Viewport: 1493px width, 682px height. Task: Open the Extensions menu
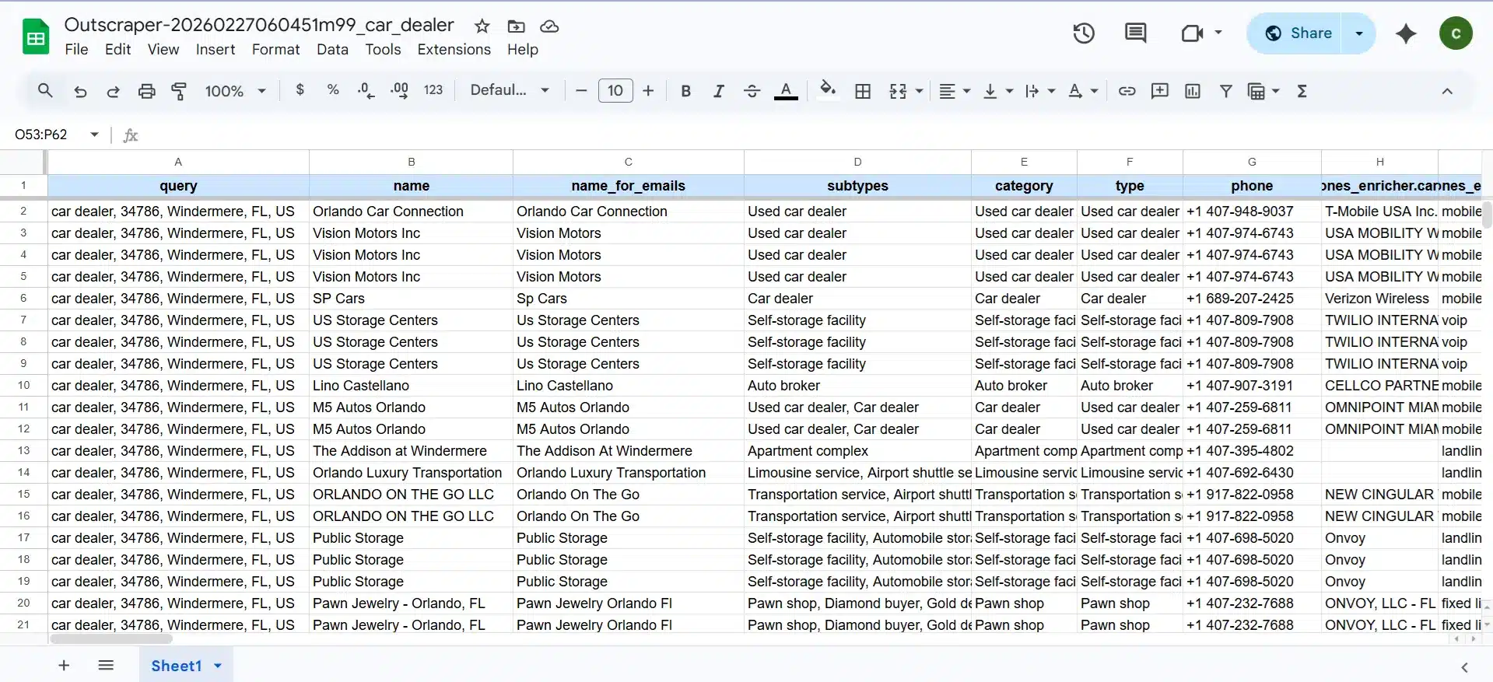click(x=454, y=49)
